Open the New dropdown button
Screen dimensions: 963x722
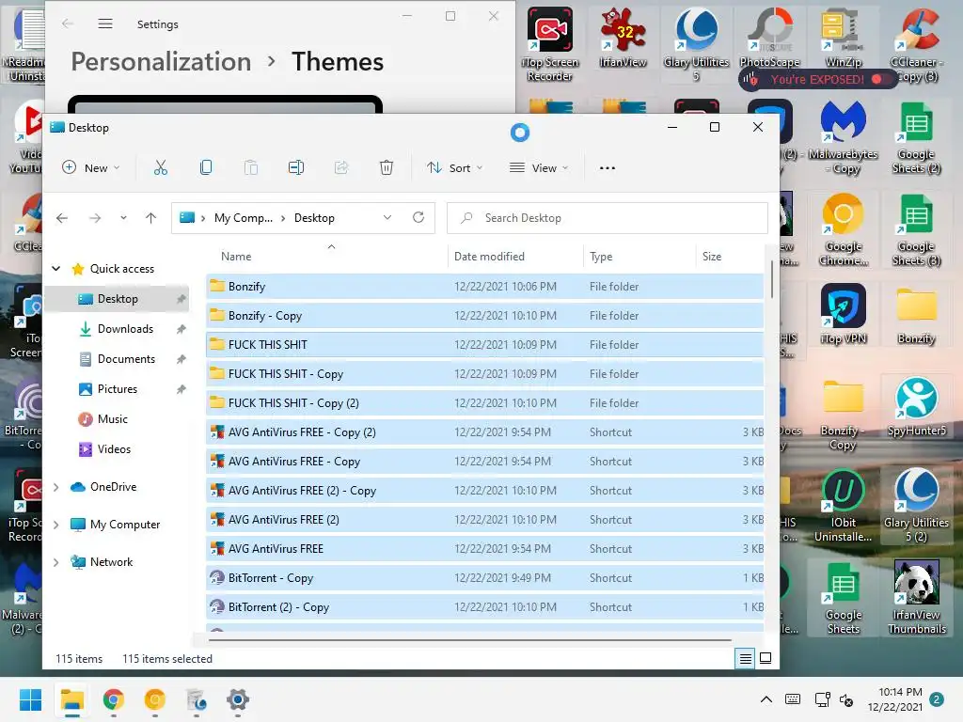[x=91, y=167]
